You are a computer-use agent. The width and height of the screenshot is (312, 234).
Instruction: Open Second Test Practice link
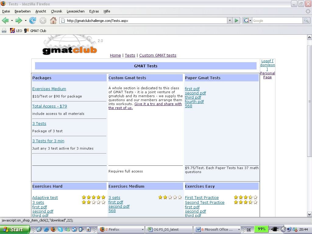204,203
